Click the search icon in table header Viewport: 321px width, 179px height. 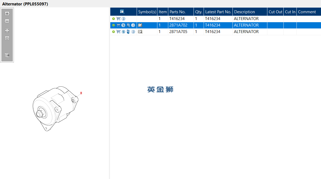coord(122,12)
